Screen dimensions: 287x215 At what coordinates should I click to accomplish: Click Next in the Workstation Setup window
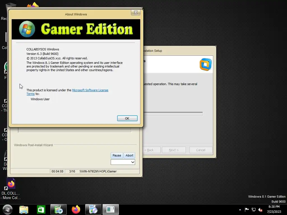[x=174, y=150]
